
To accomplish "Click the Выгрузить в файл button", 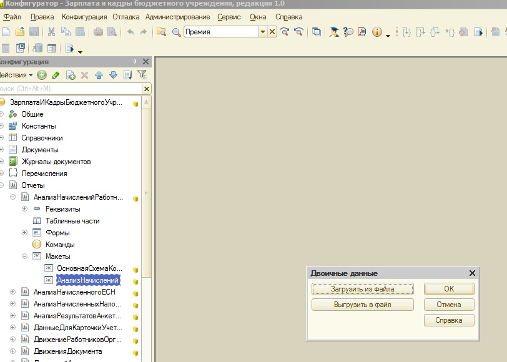I will [x=362, y=305].
